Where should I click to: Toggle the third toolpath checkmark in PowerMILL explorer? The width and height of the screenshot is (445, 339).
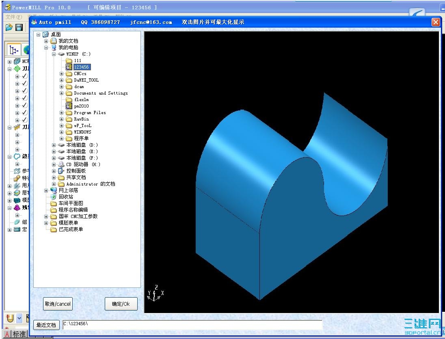pos(25,91)
